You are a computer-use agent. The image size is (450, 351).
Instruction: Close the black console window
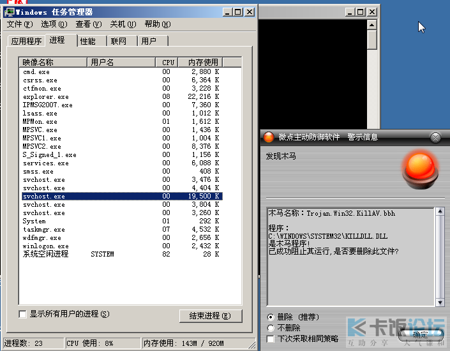(372, 12)
